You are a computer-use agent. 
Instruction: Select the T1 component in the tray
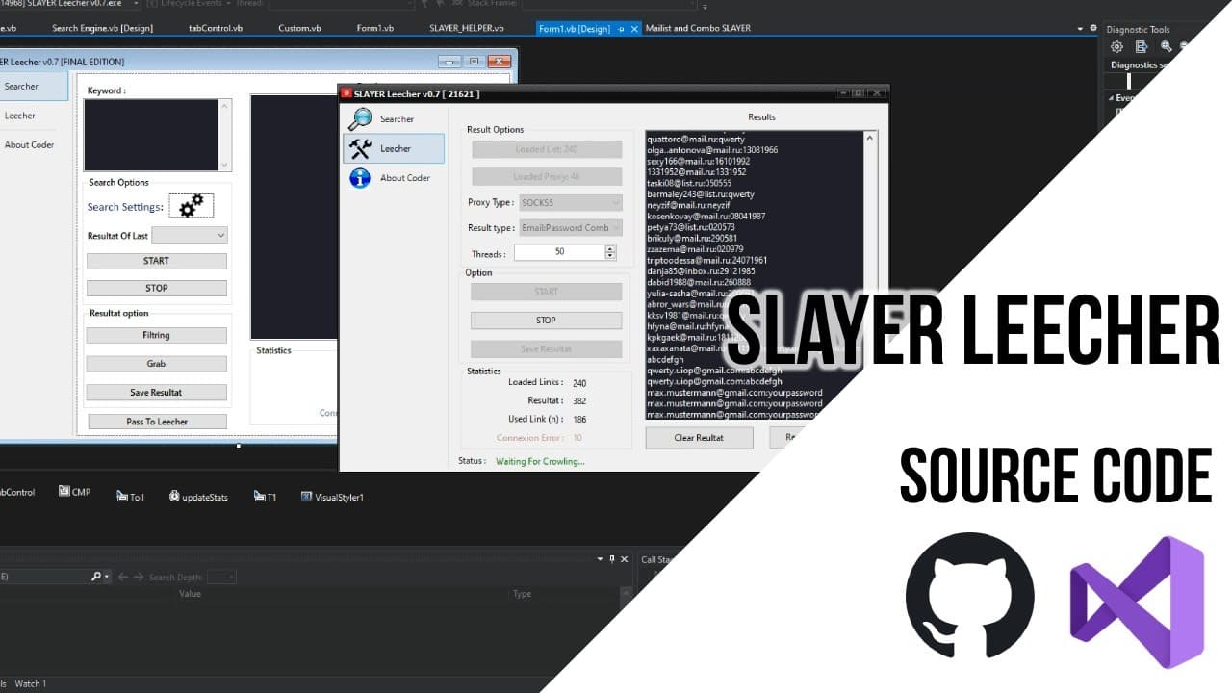pos(266,497)
